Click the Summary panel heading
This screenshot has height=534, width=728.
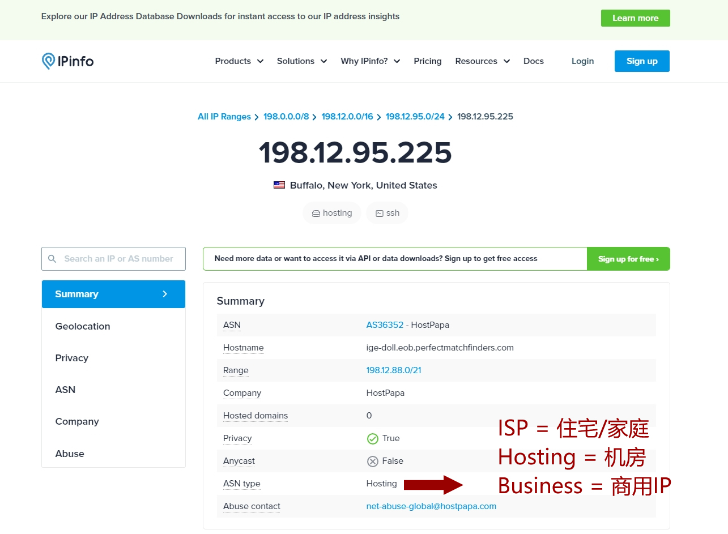coord(241,301)
